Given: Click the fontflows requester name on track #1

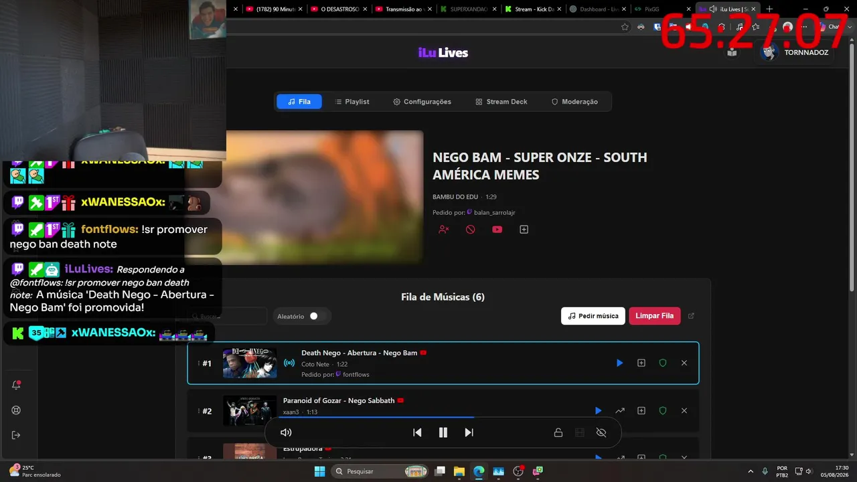Looking at the screenshot, I should pyautogui.click(x=356, y=374).
